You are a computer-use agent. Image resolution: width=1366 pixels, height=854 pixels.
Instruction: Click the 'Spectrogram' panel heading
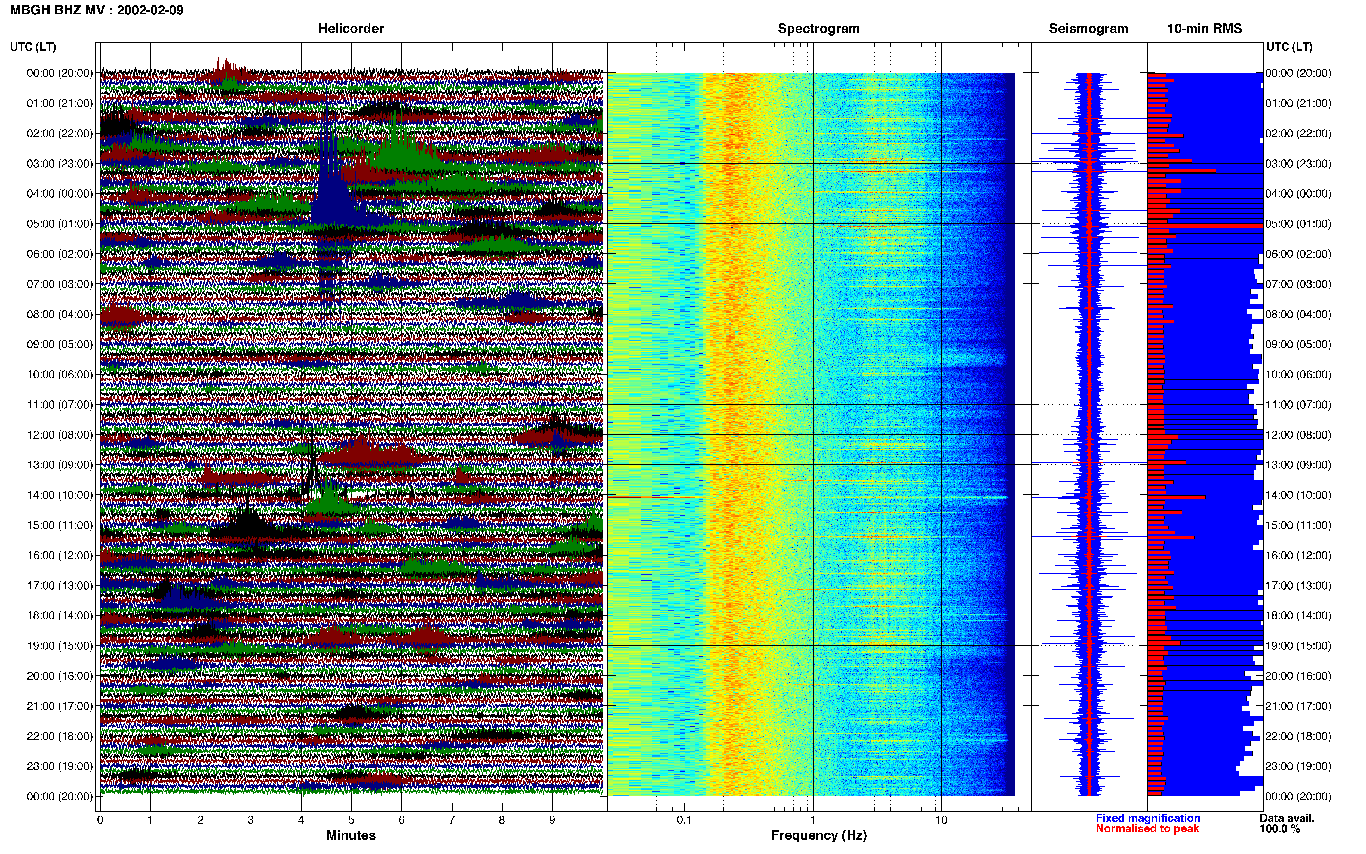click(819, 28)
